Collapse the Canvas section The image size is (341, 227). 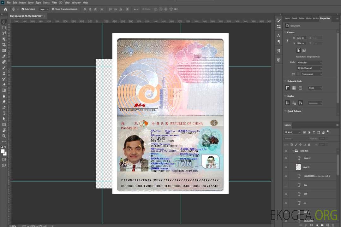(x=285, y=32)
